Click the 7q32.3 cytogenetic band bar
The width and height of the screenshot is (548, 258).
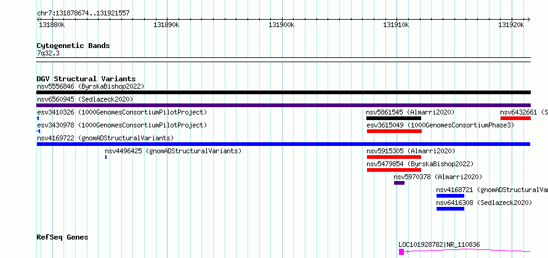(283, 60)
